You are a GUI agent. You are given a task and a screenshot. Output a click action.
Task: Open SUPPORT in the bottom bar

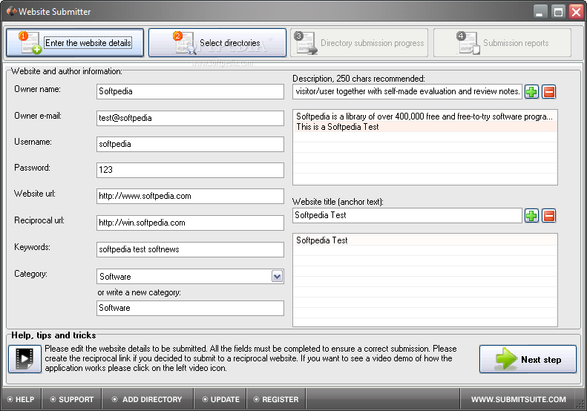72,399
